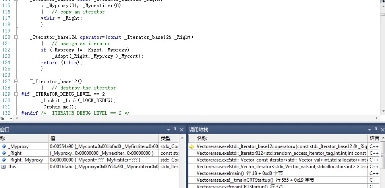Screen dimensions: 385x188
Task: Select the _Right variable row
Action: pos(89,153)
